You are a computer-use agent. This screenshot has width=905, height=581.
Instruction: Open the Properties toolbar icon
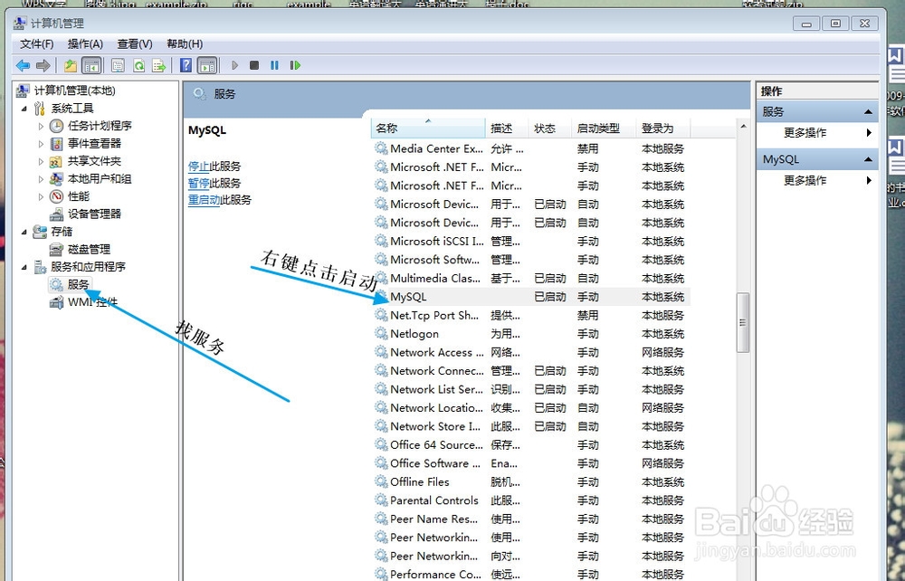tap(118, 65)
